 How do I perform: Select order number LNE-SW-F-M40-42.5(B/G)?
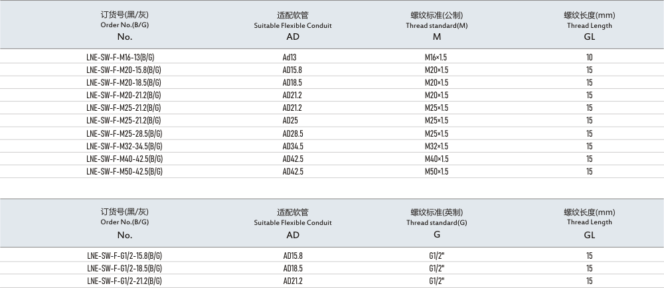[x=124, y=159]
